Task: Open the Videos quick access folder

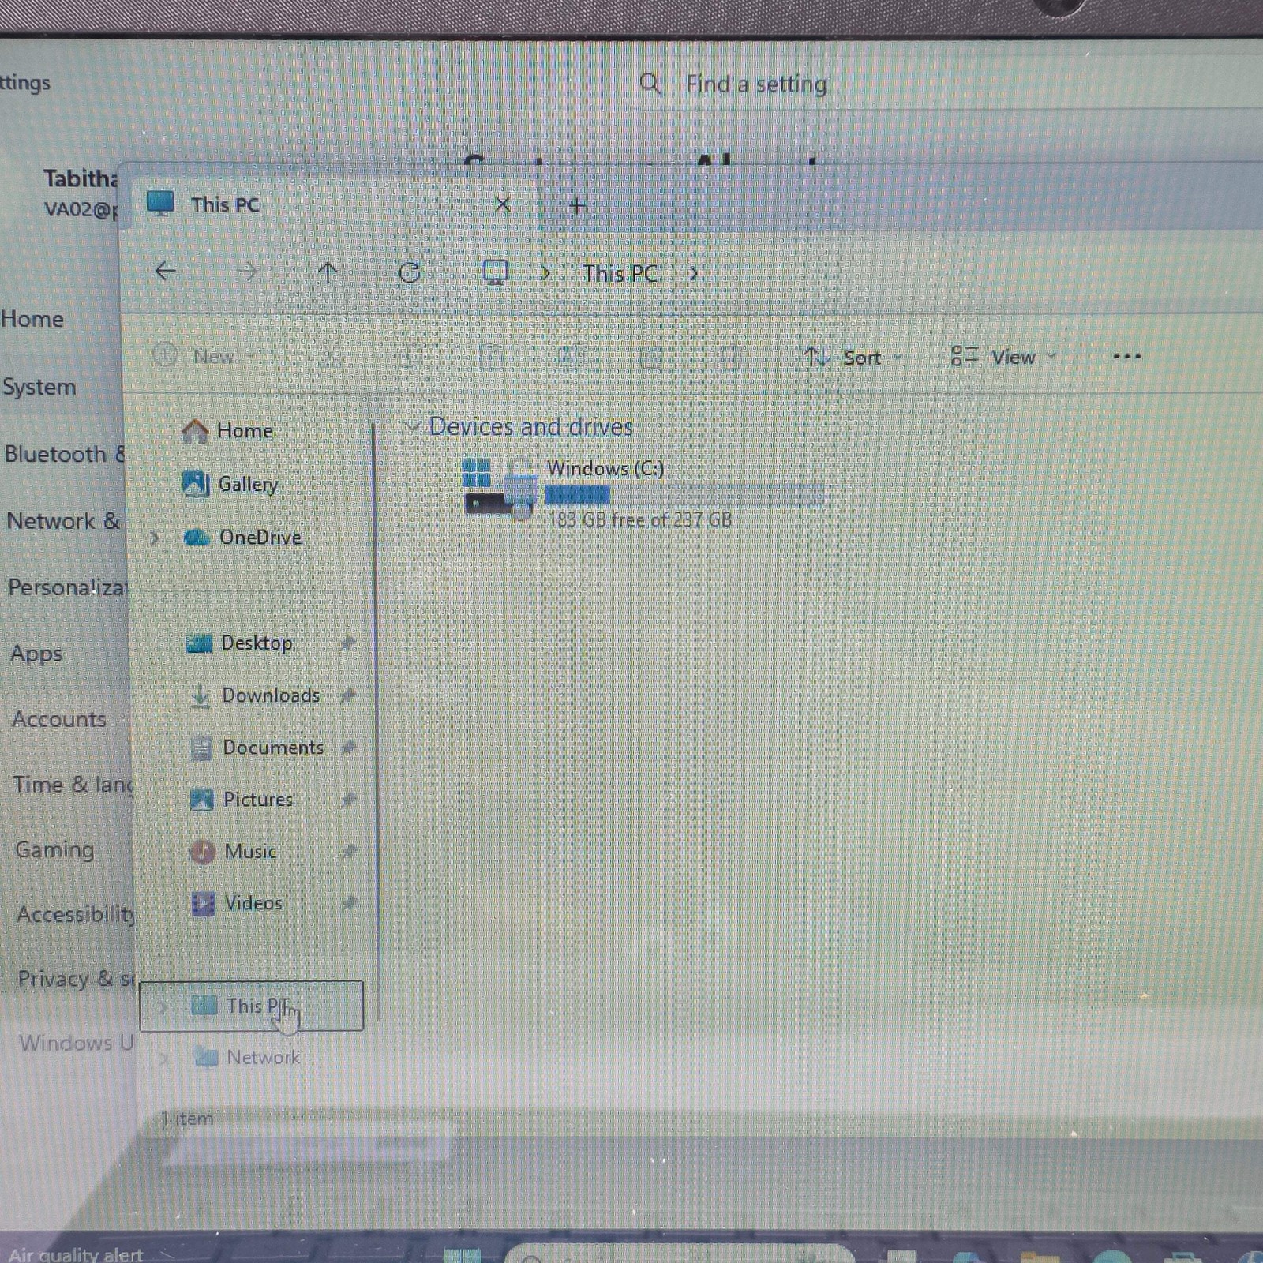Action: click(253, 903)
